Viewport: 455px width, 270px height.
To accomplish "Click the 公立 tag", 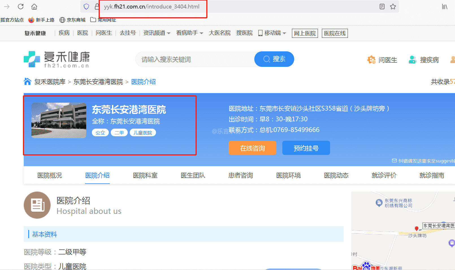I will (x=100, y=133).
